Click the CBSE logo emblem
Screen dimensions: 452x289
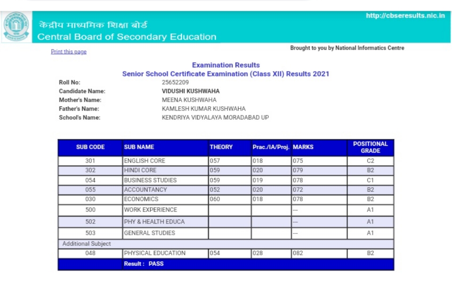click(16, 27)
